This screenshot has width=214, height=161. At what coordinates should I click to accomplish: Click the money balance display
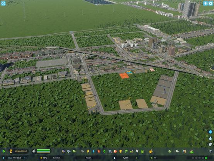(162, 158)
